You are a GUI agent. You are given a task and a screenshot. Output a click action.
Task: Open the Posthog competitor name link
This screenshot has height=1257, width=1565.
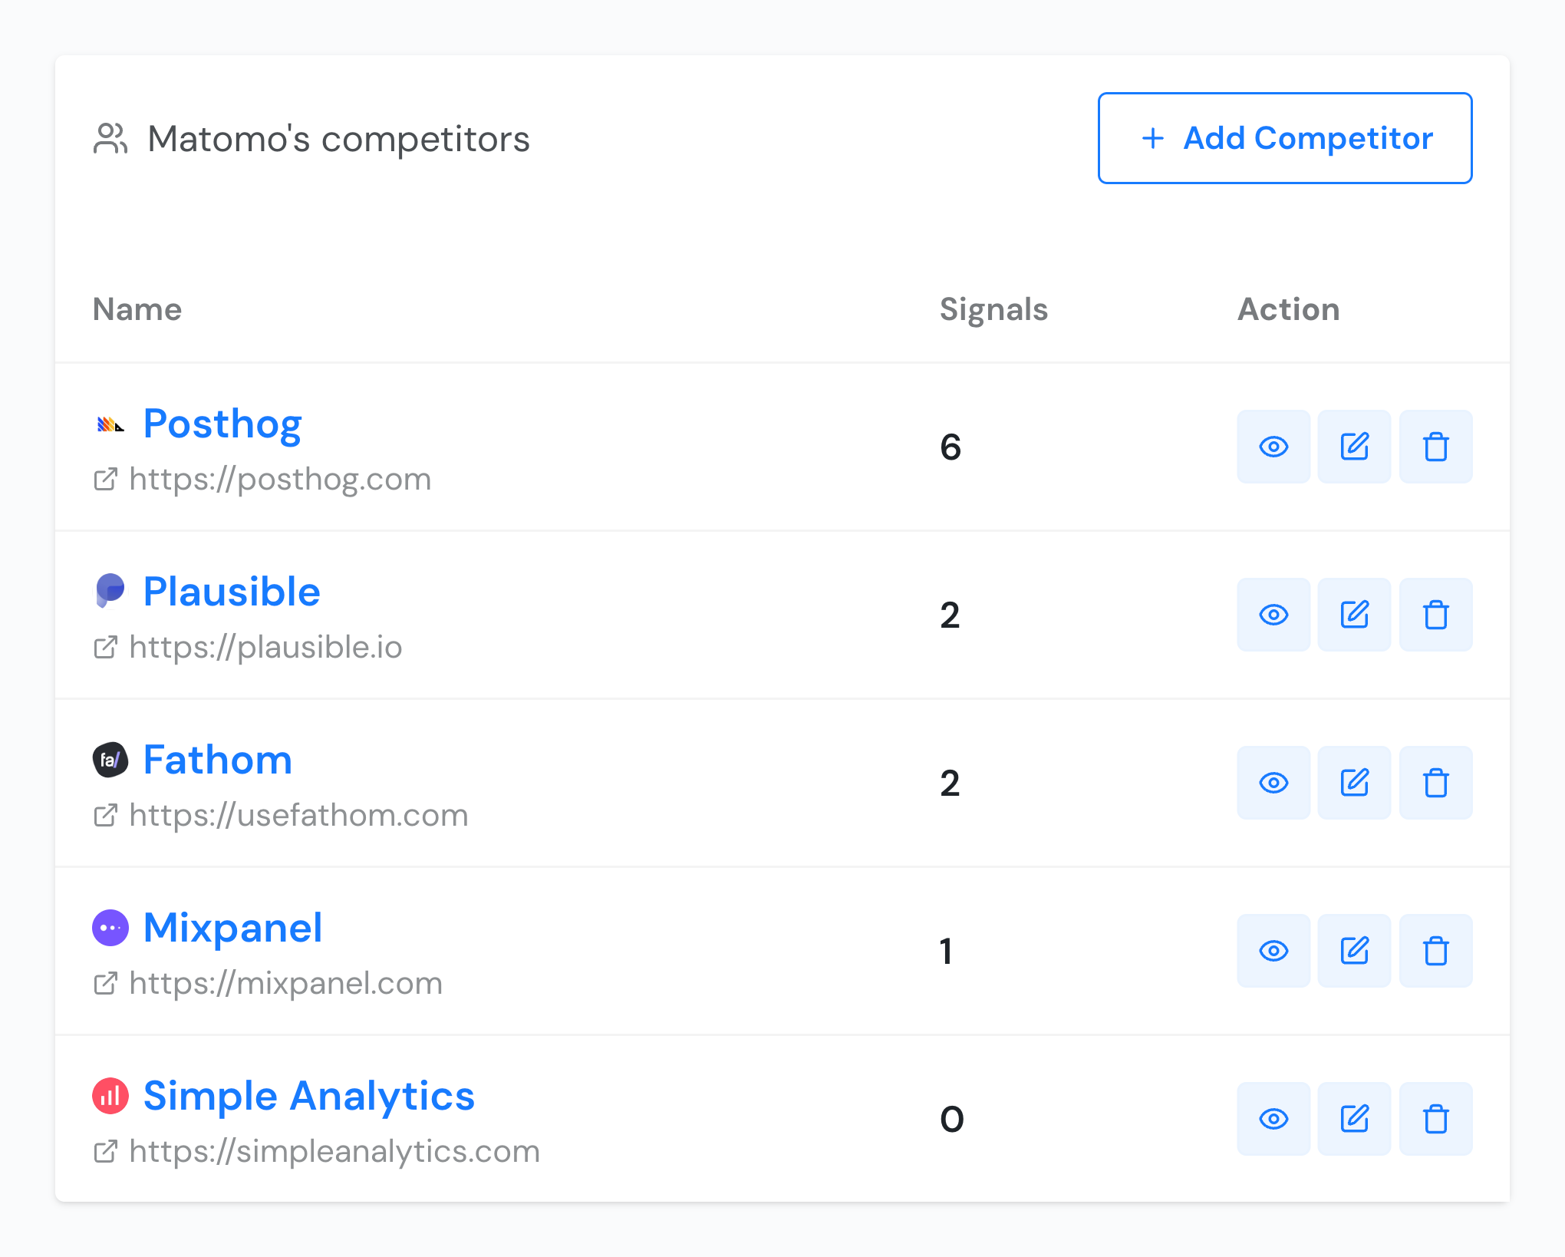click(x=222, y=424)
